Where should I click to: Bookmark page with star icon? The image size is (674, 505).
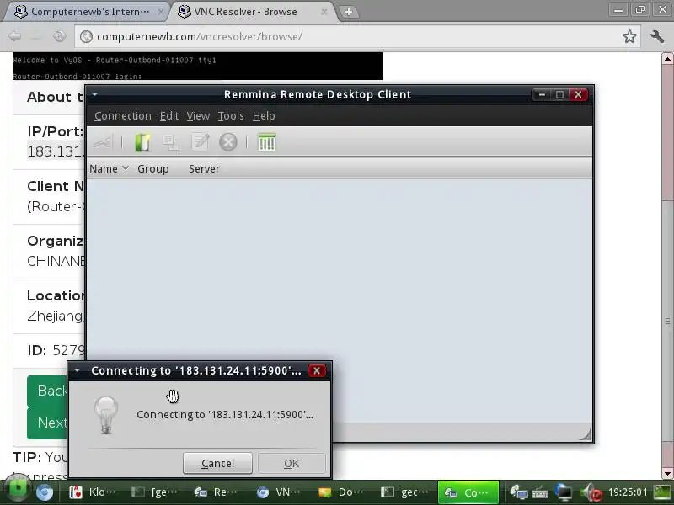click(x=629, y=36)
